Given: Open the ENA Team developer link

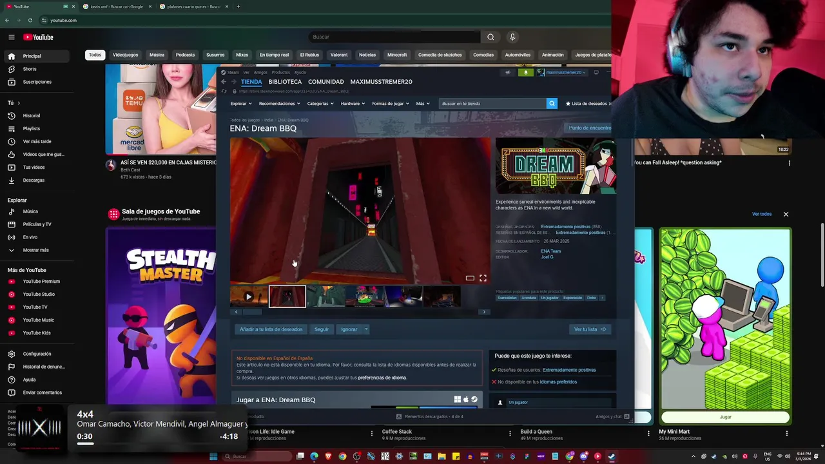Looking at the screenshot, I should click(551, 251).
